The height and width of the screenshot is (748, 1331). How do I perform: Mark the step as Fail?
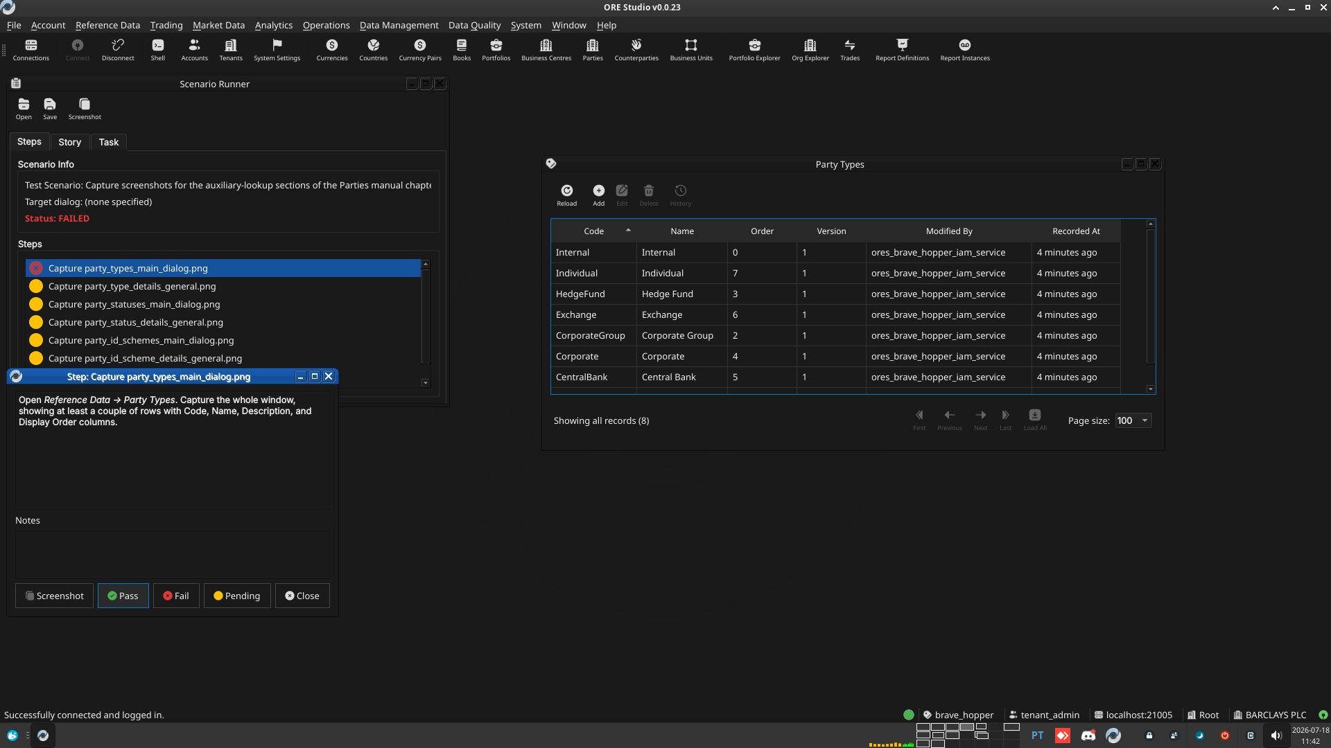176,596
